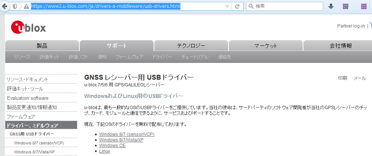The width and height of the screenshot is (372, 156).
Task: Open the shield tracking protection icon
Action: click(x=15, y=7)
